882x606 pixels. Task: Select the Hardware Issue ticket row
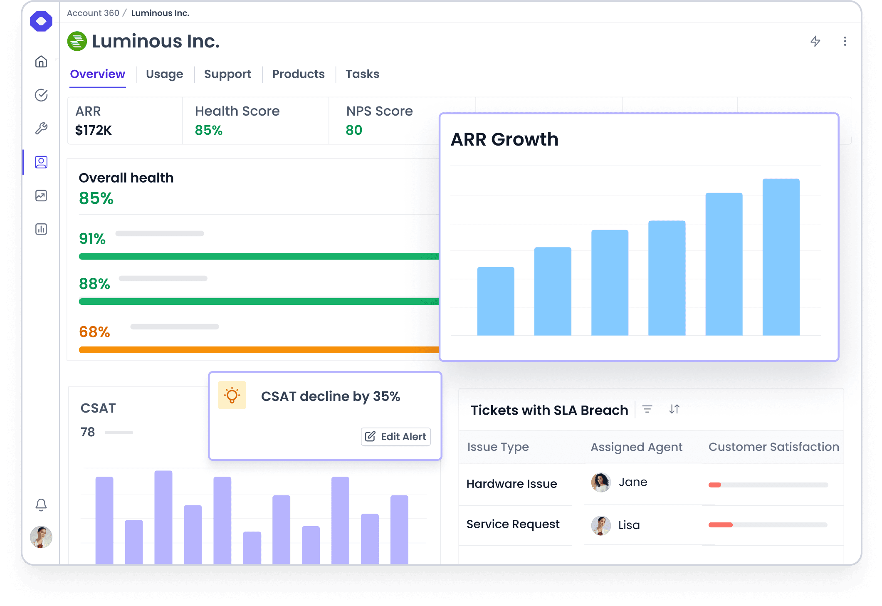tap(511, 484)
